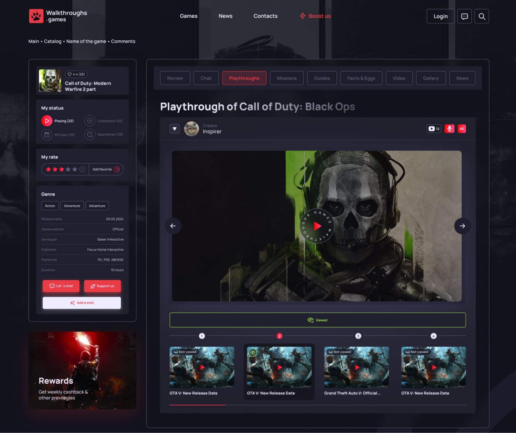Go to Main in the breadcrumb
Screen dimensions: 516x433
point(34,41)
